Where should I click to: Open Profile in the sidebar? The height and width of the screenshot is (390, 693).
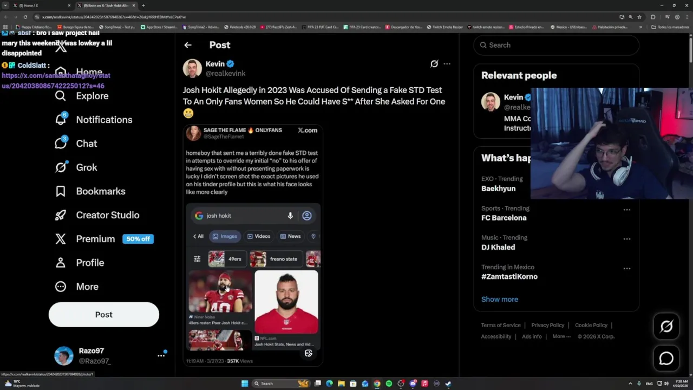(79, 263)
